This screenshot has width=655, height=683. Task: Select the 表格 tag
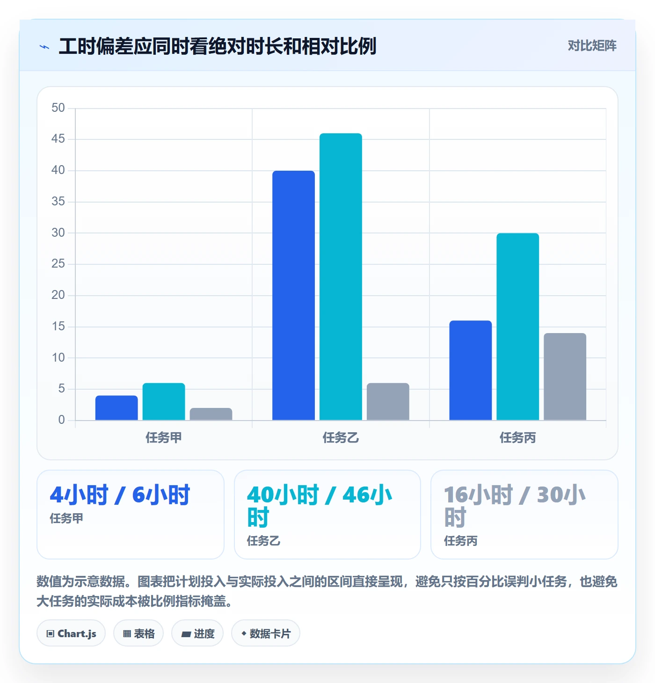(138, 633)
